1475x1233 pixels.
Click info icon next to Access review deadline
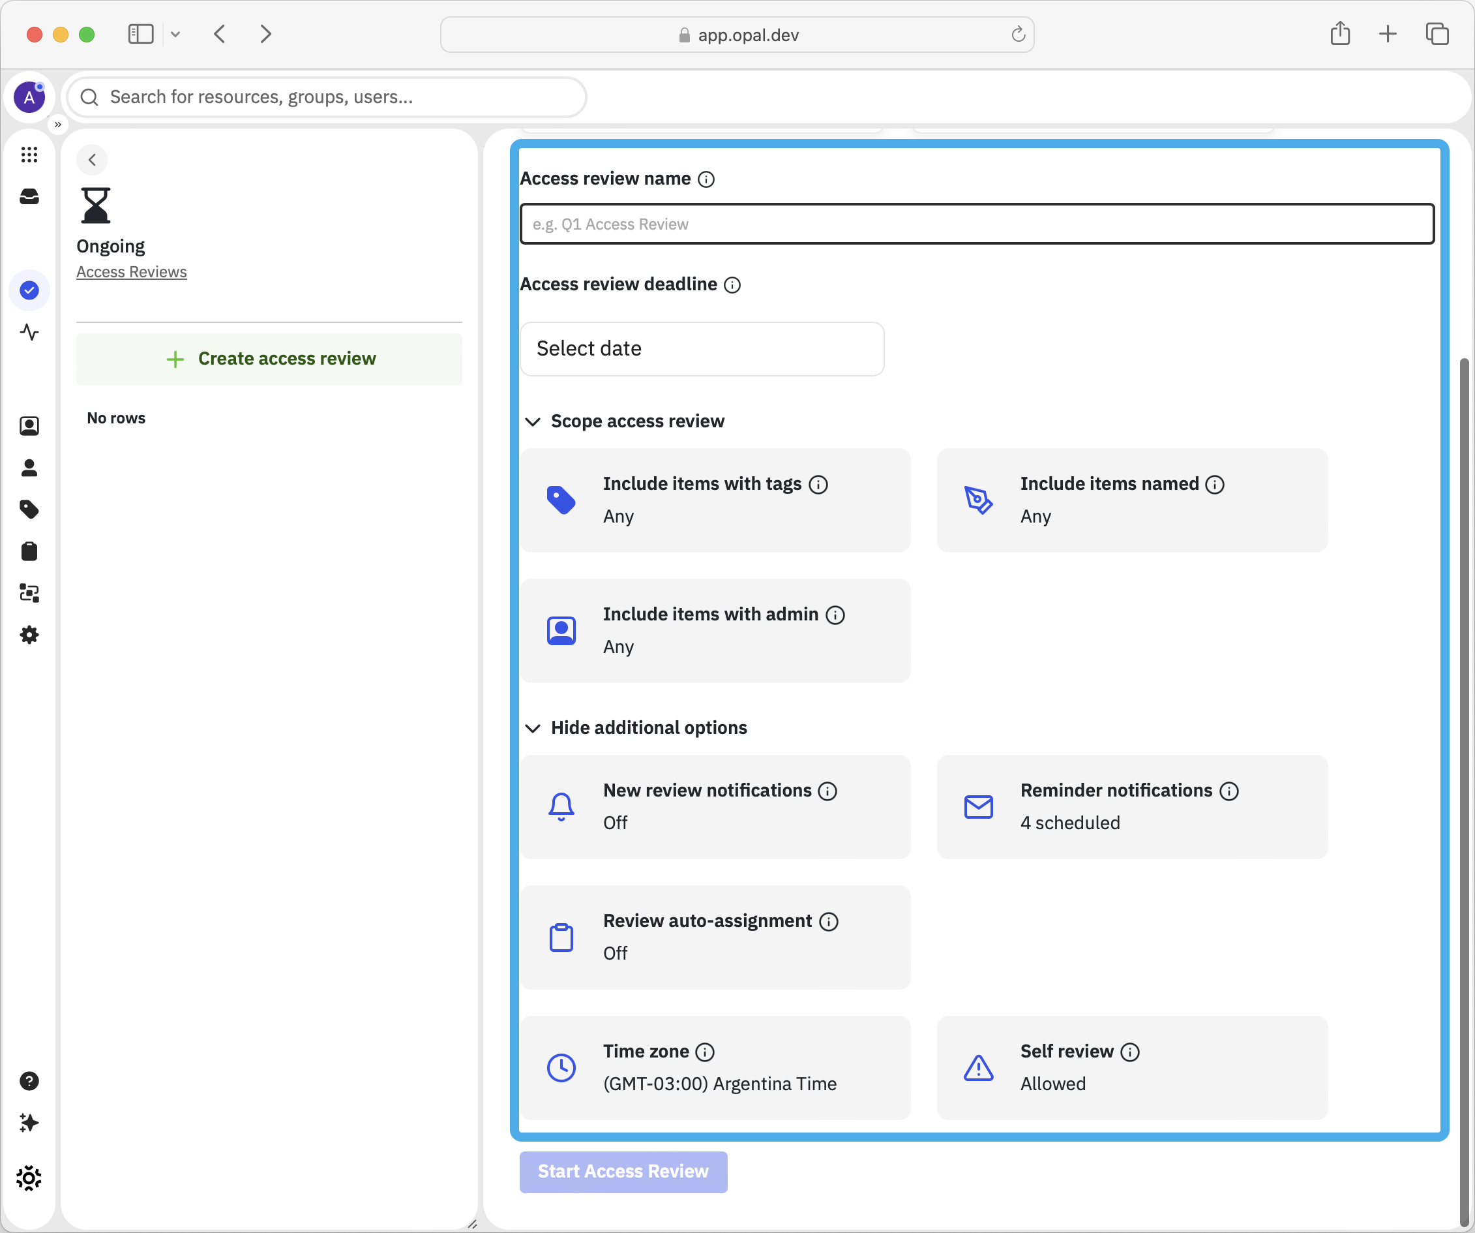click(x=732, y=284)
